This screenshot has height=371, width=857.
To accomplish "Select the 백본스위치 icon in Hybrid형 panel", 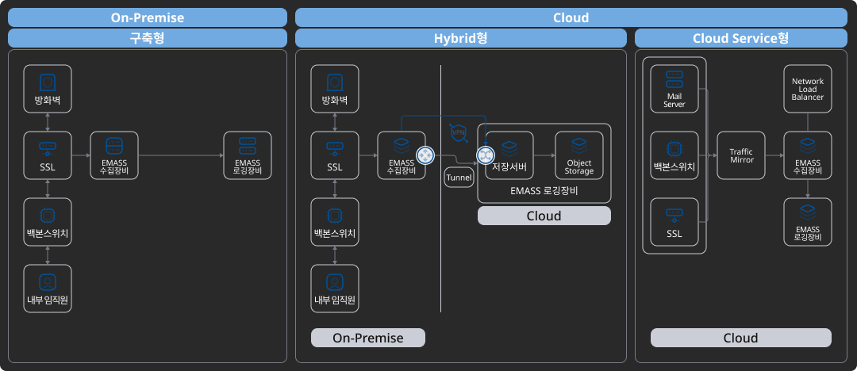I will [335, 215].
